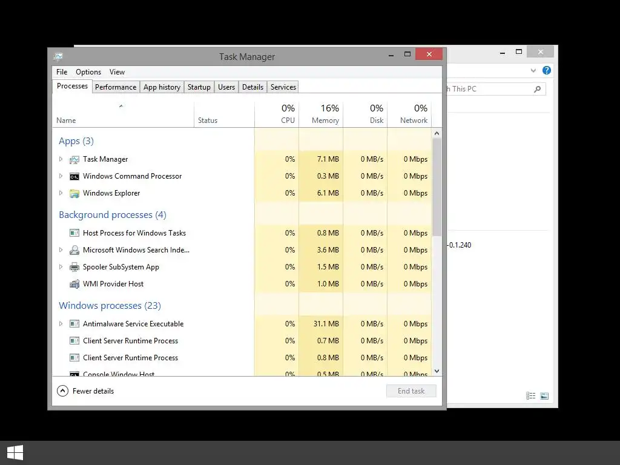Image resolution: width=620 pixels, height=465 pixels.
Task: Click the Host Process for Windows Tasks icon
Action: (74, 233)
